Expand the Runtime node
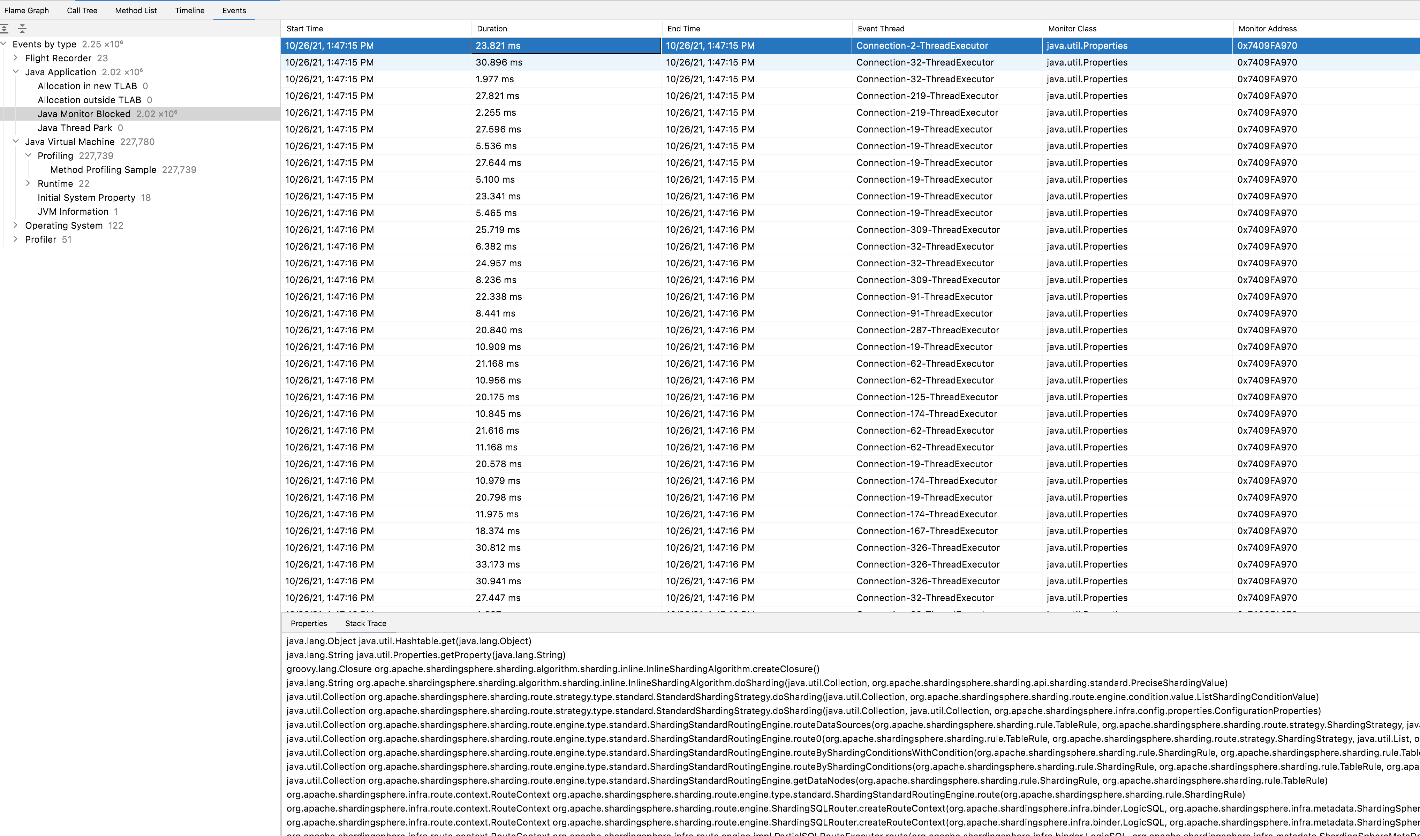1420x836 pixels. click(28, 184)
